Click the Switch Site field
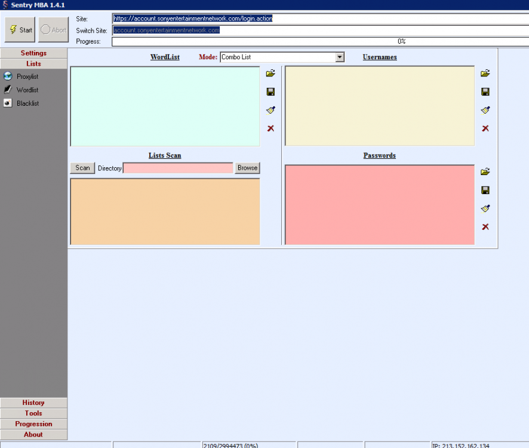529x448 pixels. click(x=321, y=30)
